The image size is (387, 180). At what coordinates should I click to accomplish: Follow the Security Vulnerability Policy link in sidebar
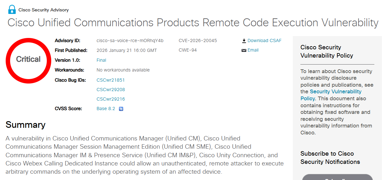[335, 91]
